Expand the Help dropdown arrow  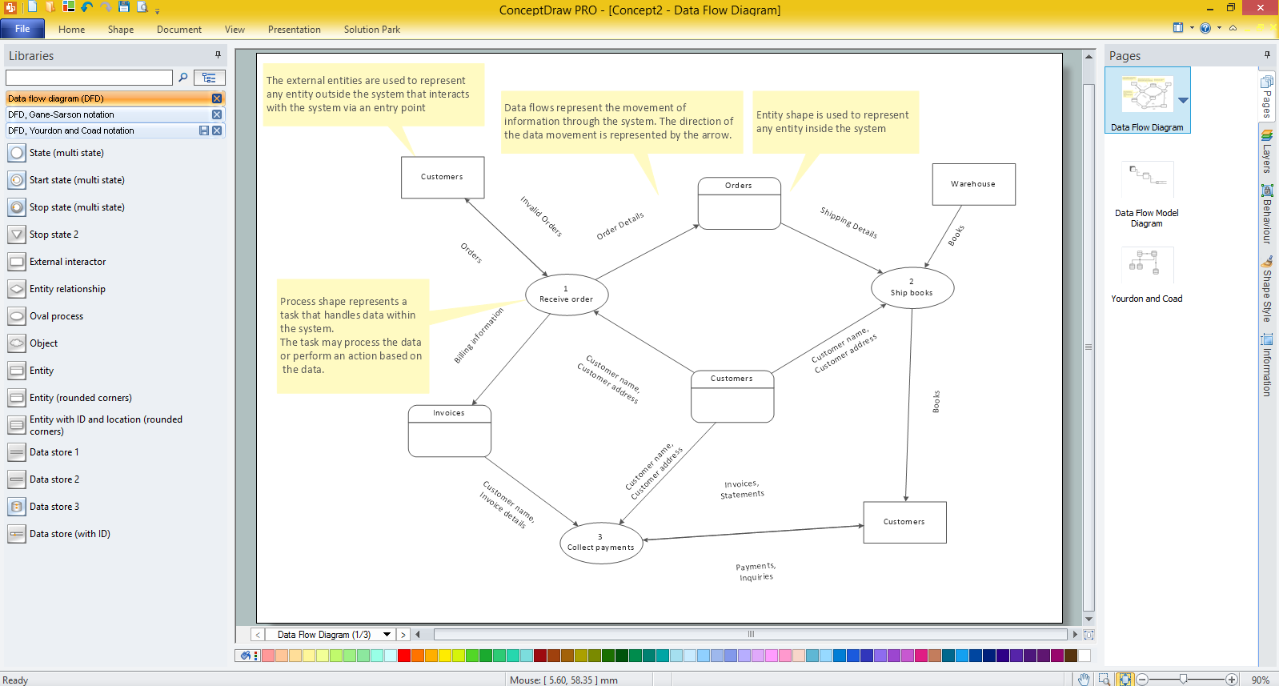(x=1219, y=28)
